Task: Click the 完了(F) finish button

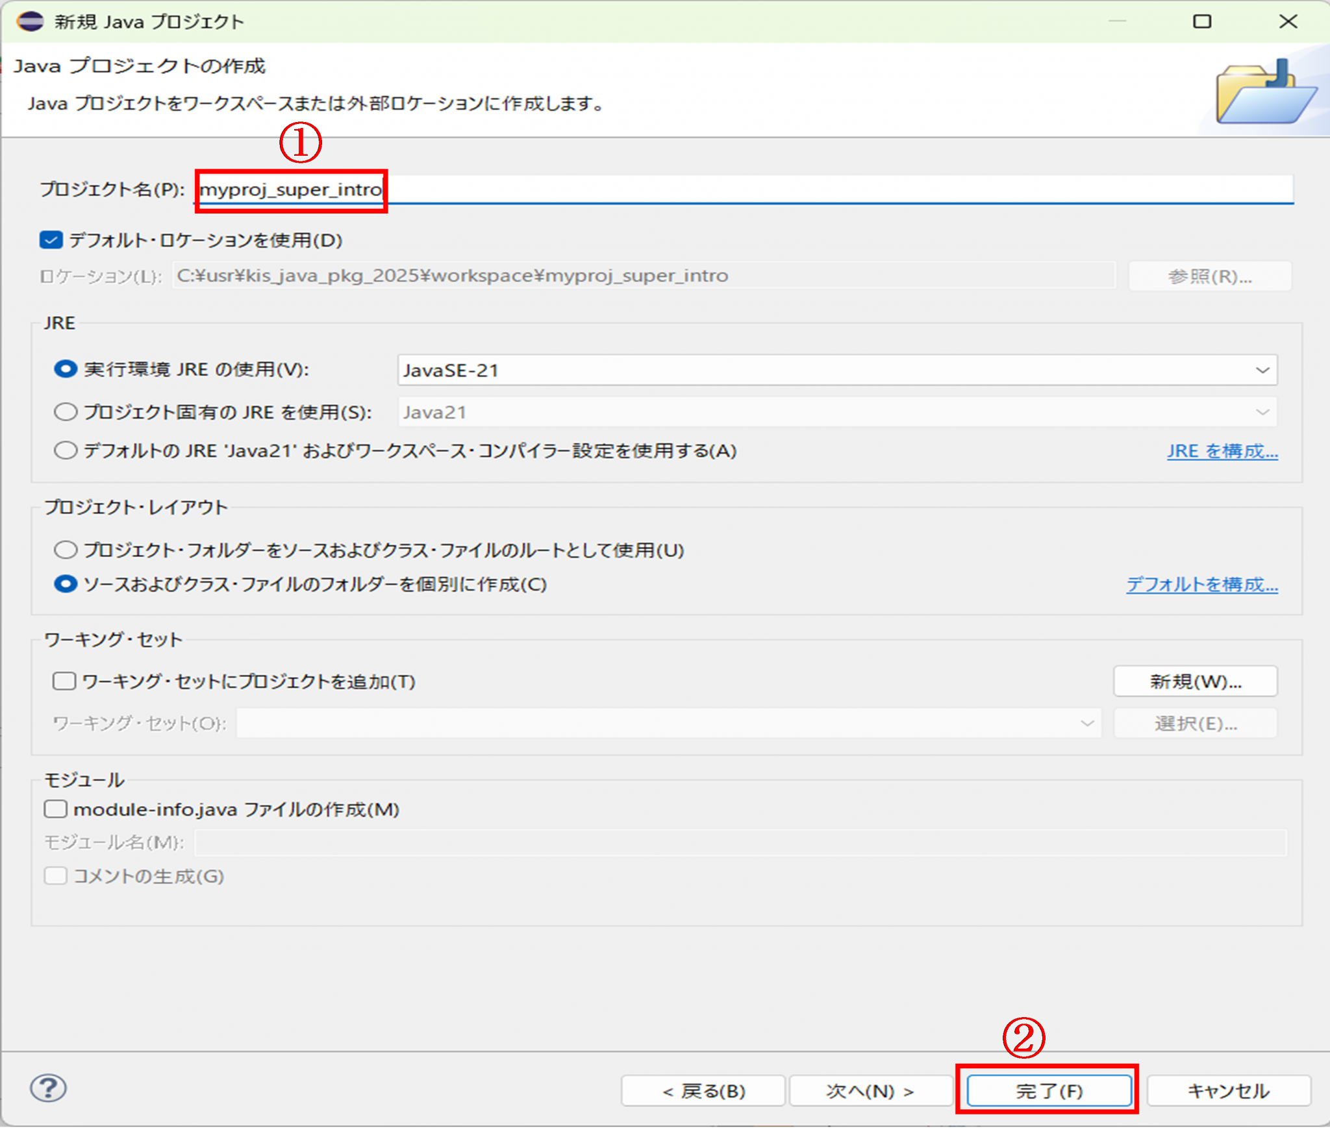Action: click(1048, 1091)
